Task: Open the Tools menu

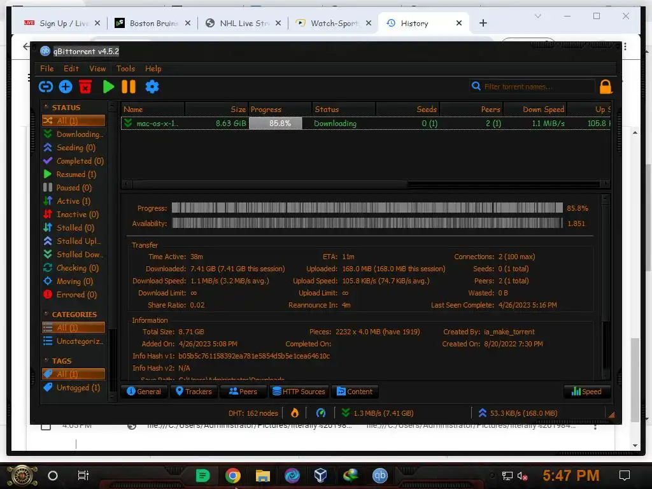Action: (125, 69)
